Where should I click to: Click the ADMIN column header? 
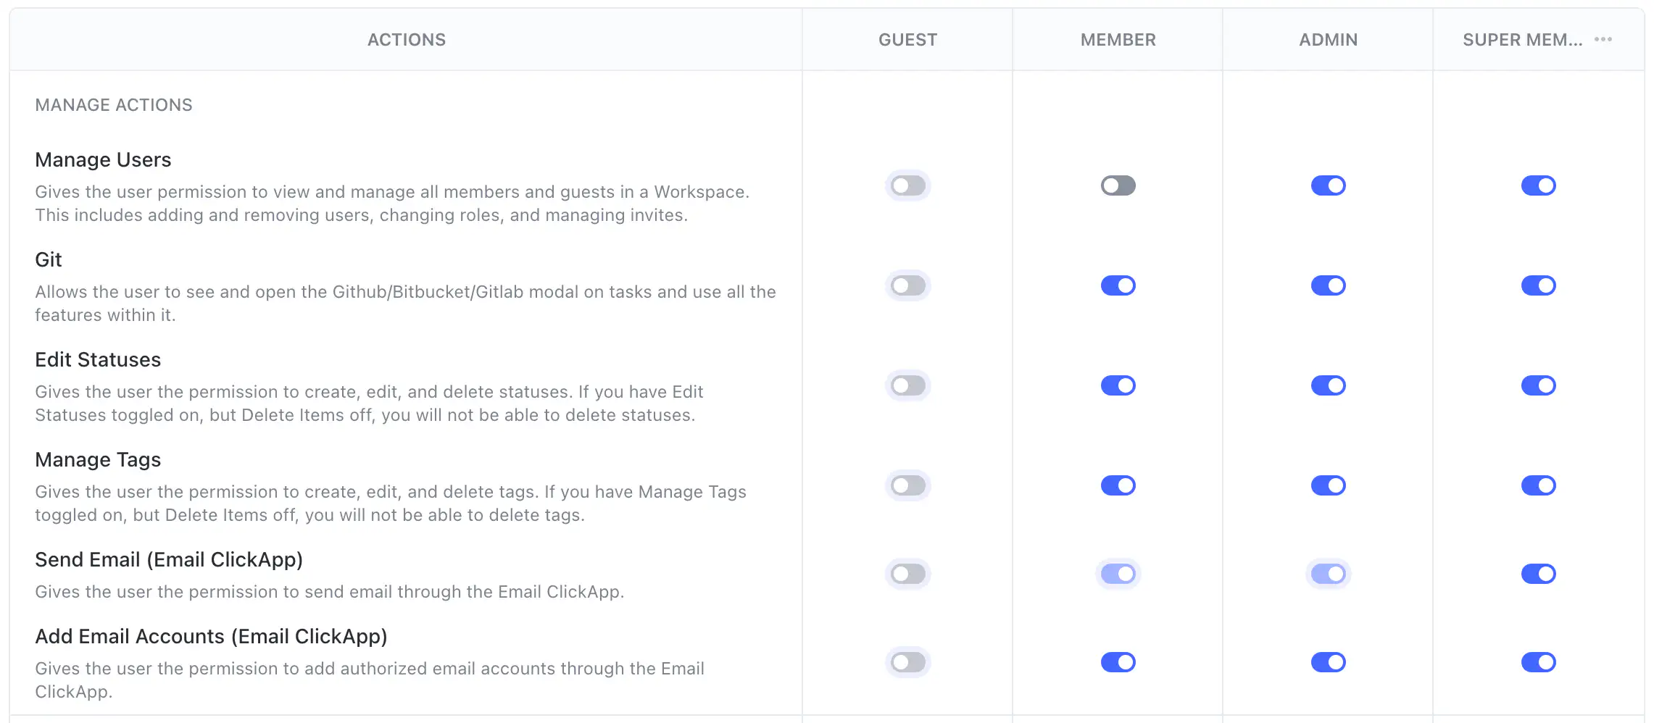1329,40
